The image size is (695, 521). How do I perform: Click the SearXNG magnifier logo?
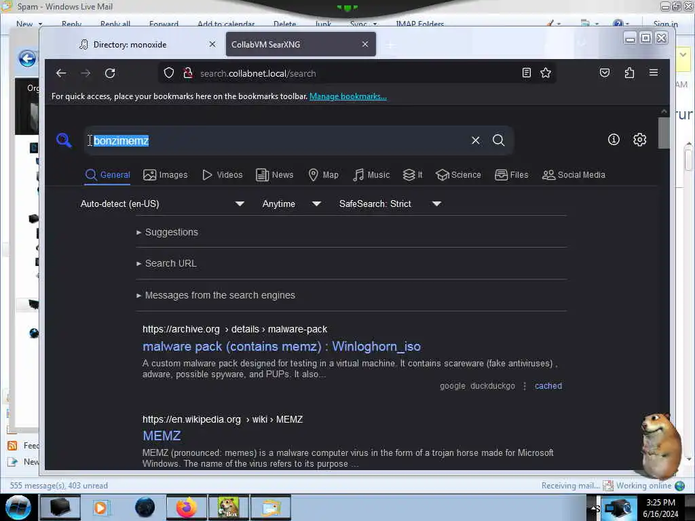point(64,140)
